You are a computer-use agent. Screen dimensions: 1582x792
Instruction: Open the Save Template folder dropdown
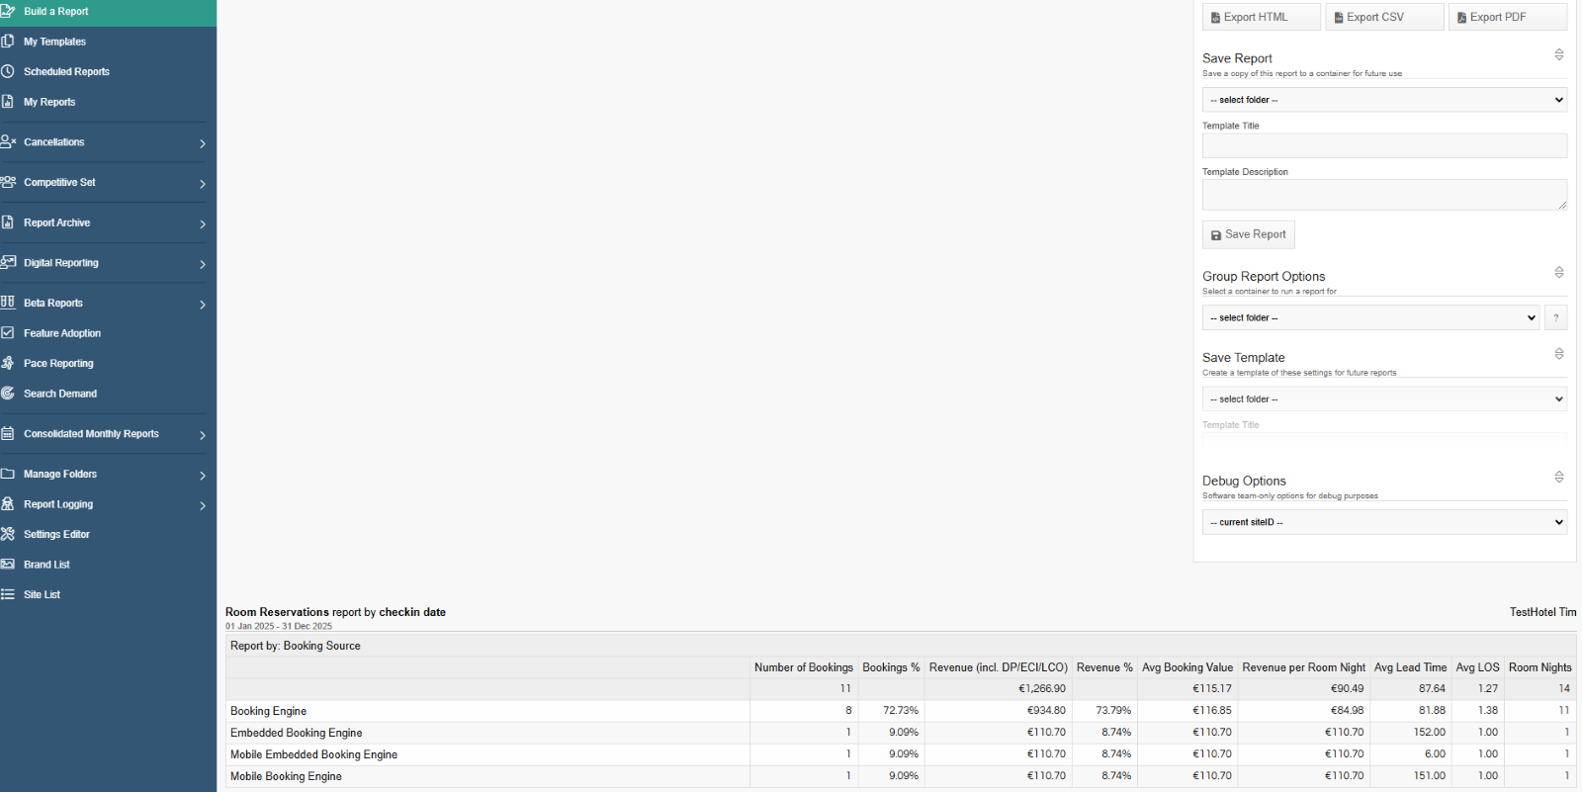point(1384,398)
